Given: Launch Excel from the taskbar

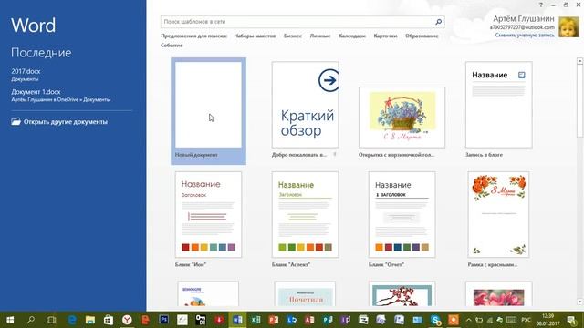Looking at the screenshot, I should click(x=255, y=320).
